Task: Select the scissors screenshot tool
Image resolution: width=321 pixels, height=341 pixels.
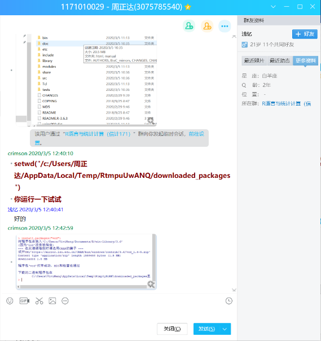Action: 39,301
